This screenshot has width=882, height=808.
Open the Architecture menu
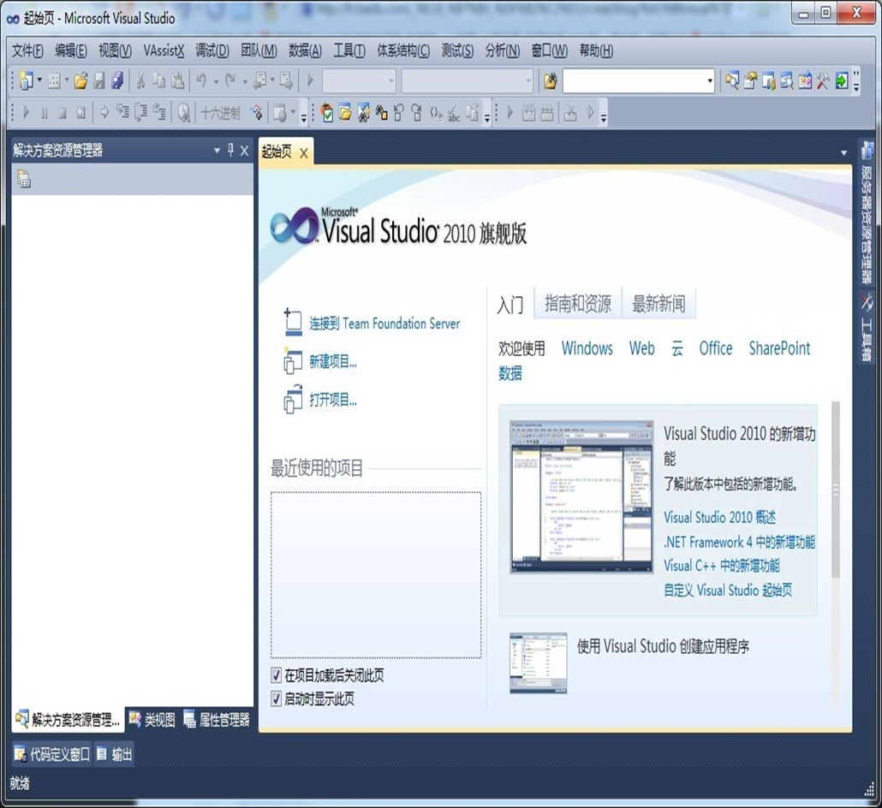coord(403,50)
